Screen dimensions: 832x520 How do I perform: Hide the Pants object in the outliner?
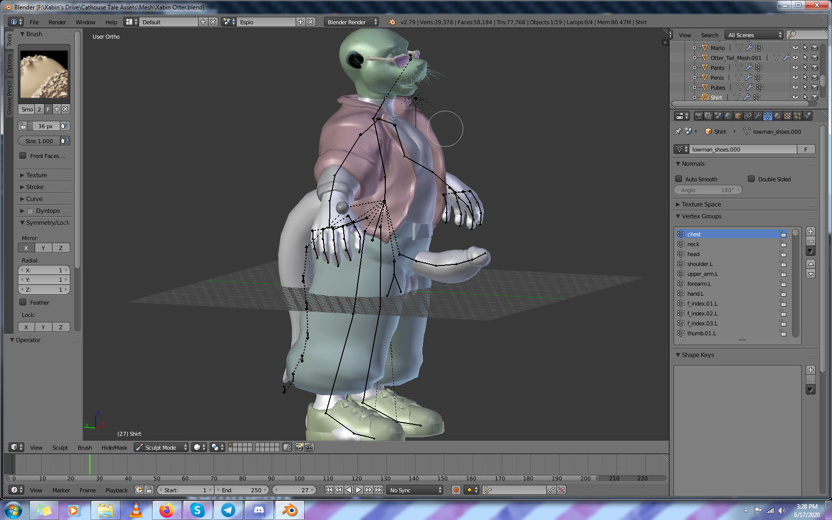click(x=795, y=67)
